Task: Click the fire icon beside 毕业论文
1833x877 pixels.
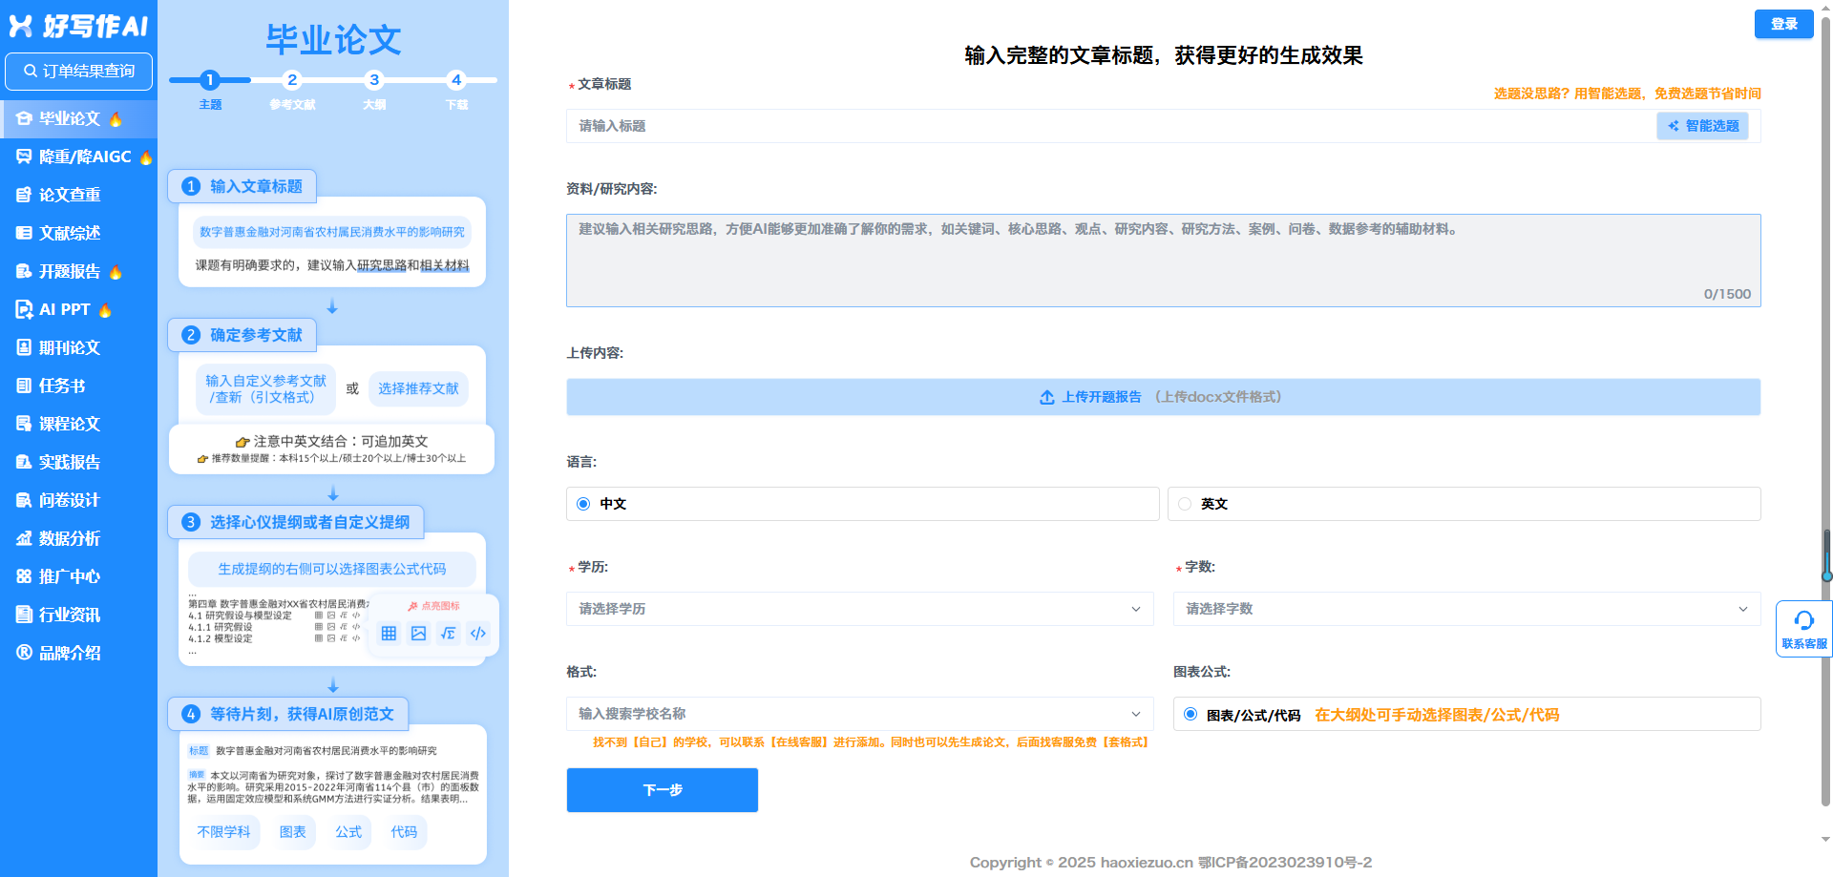Action: (116, 118)
